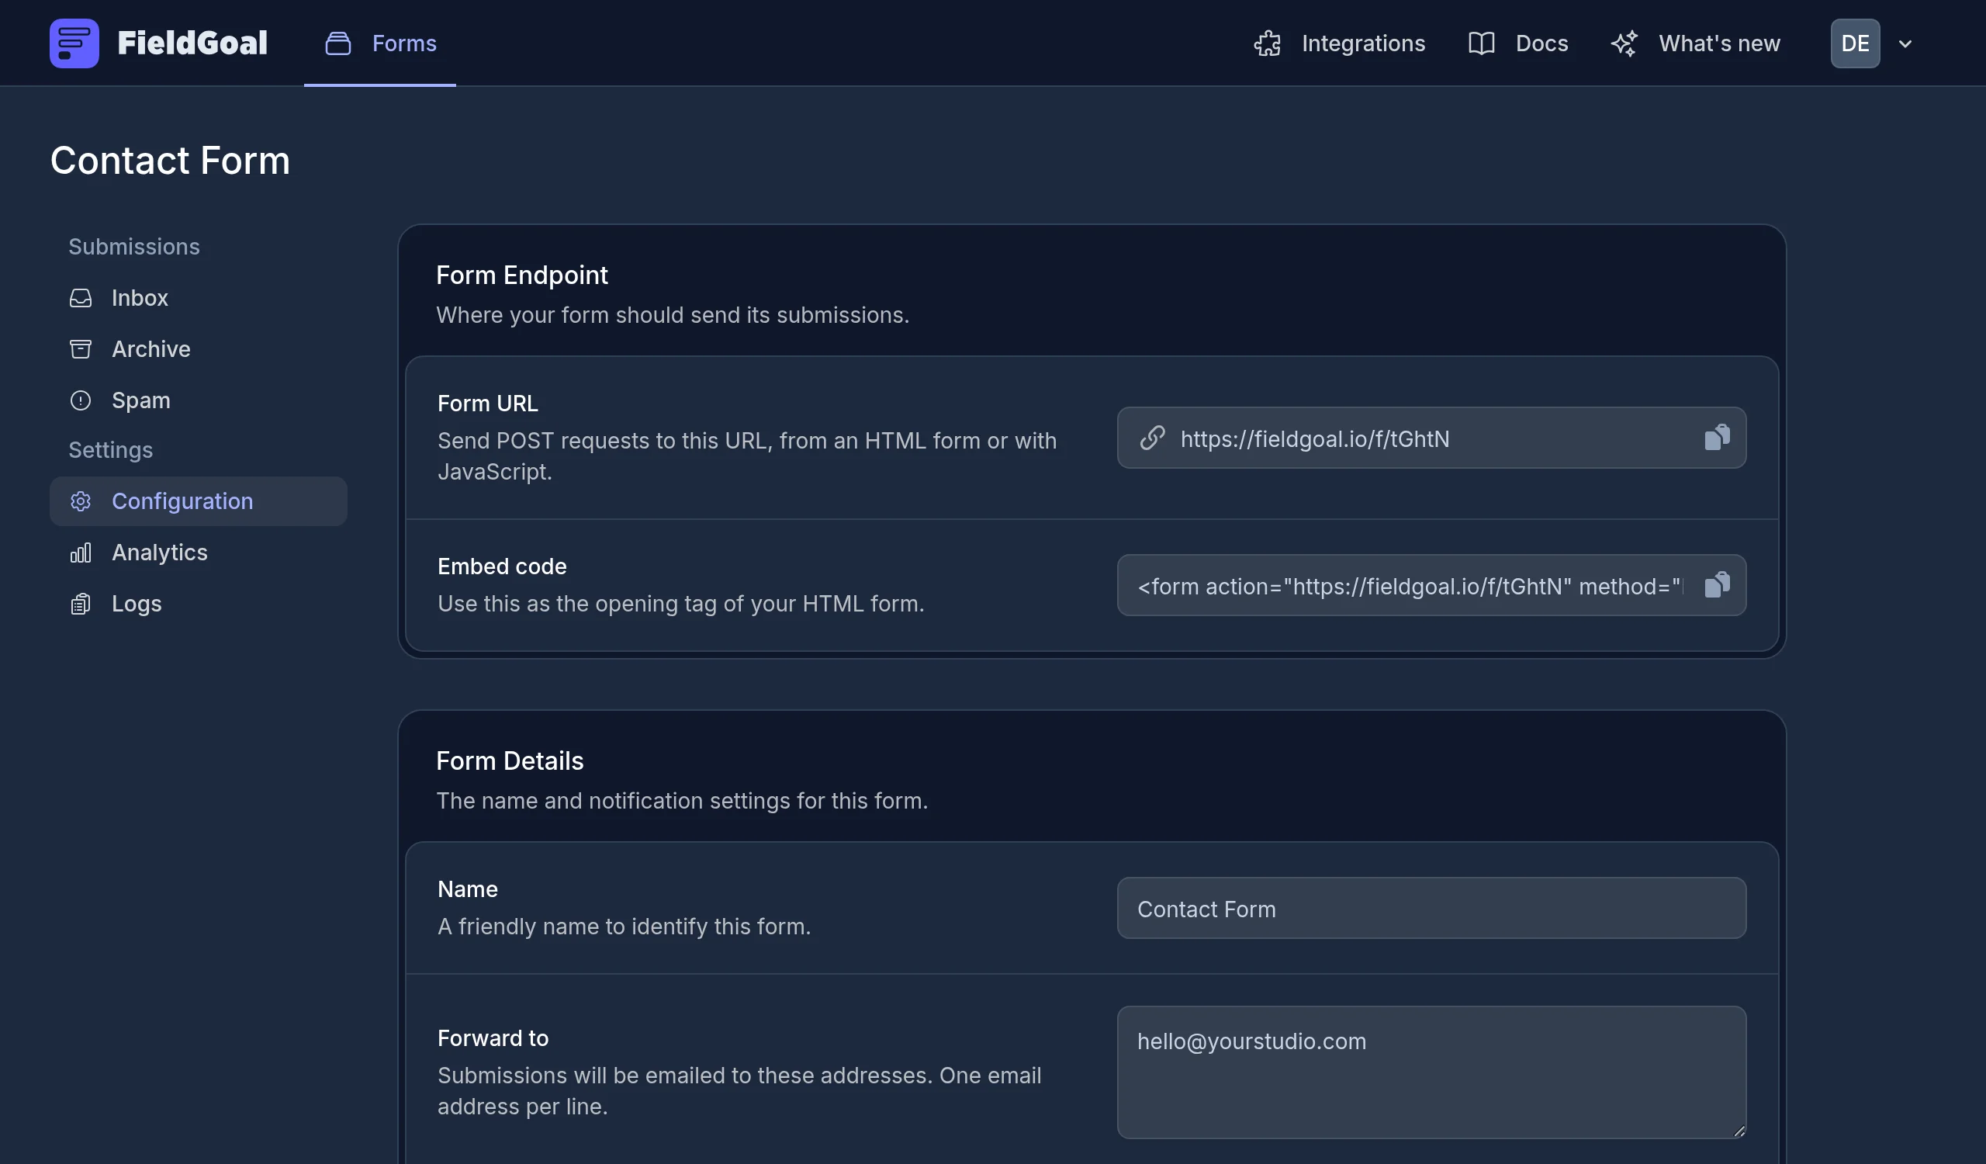The width and height of the screenshot is (1986, 1164).
Task: Click the Forward to textarea resize handle
Action: coord(1739,1130)
